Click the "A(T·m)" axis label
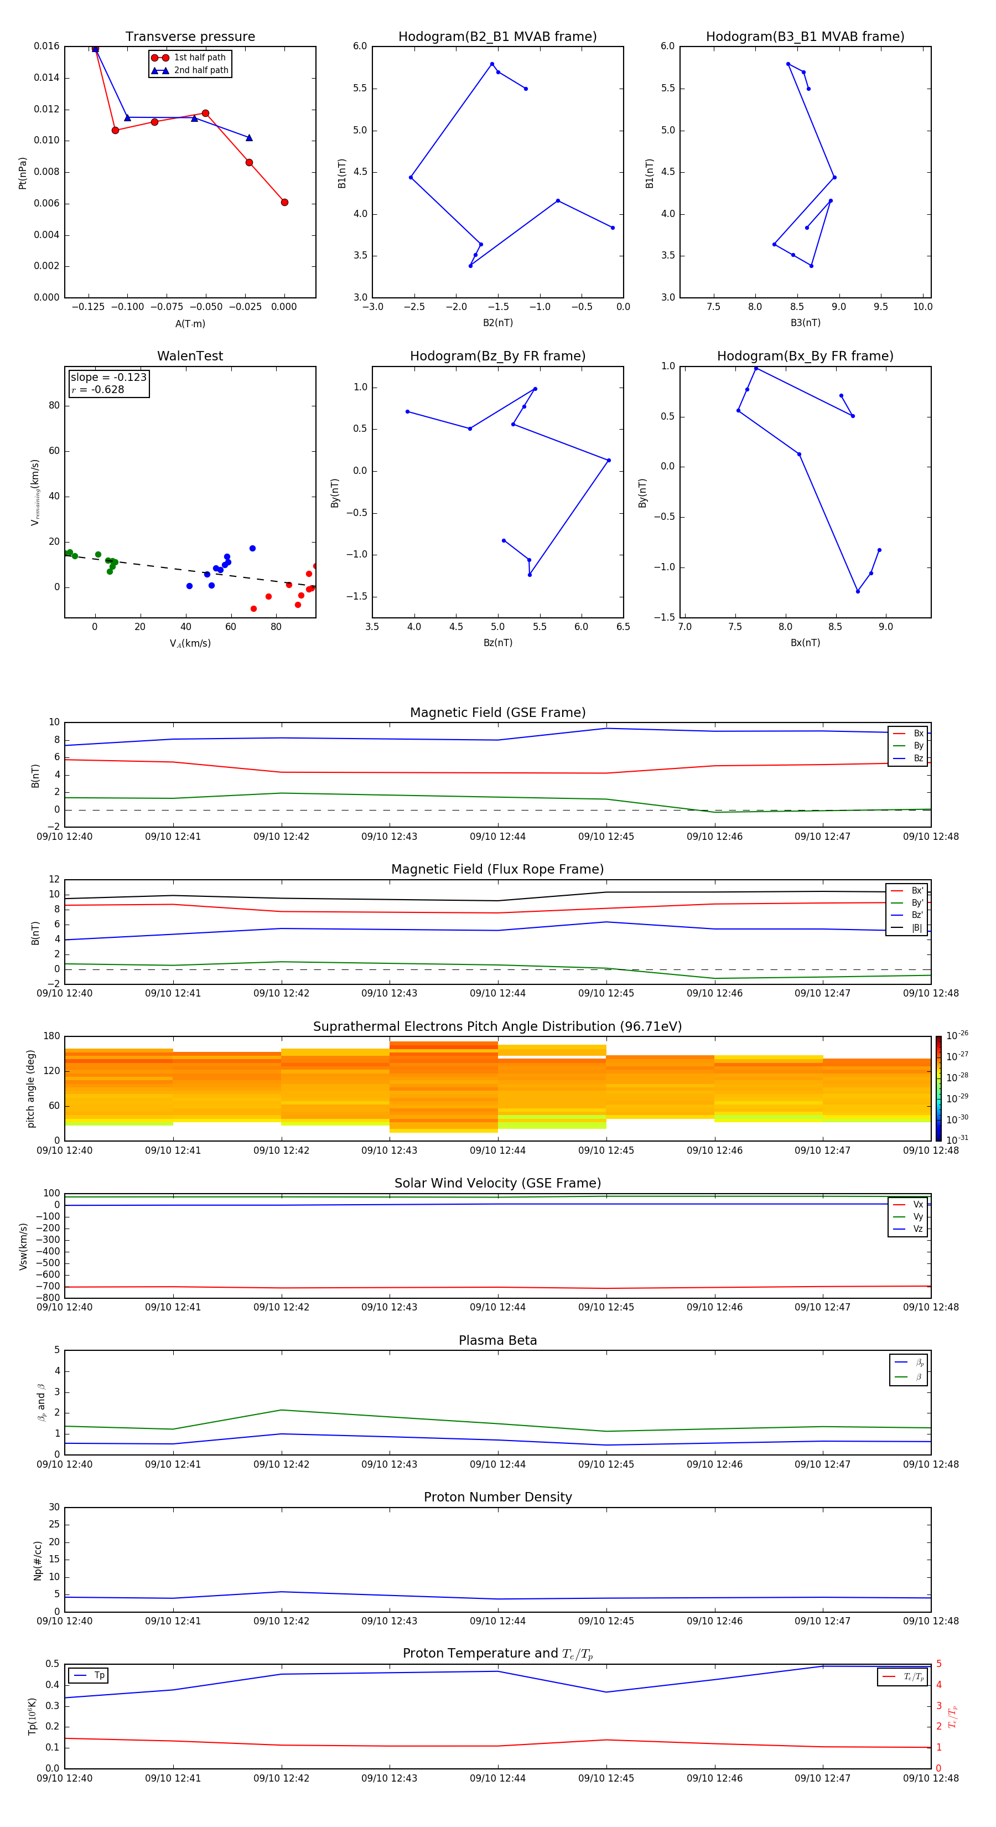Screen dimensions: 996x1827 (190, 323)
